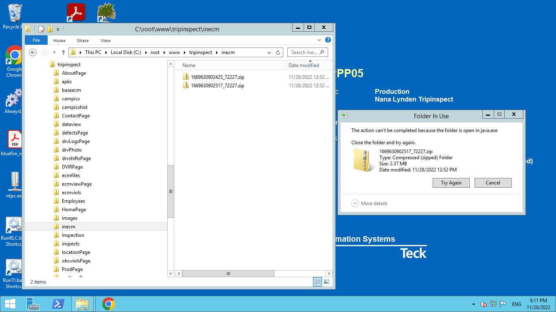
Task: Refresh the inecm folder view
Action: point(278,52)
